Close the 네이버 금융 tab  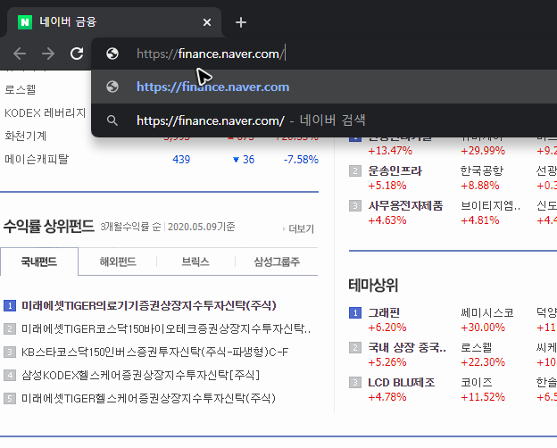click(207, 22)
